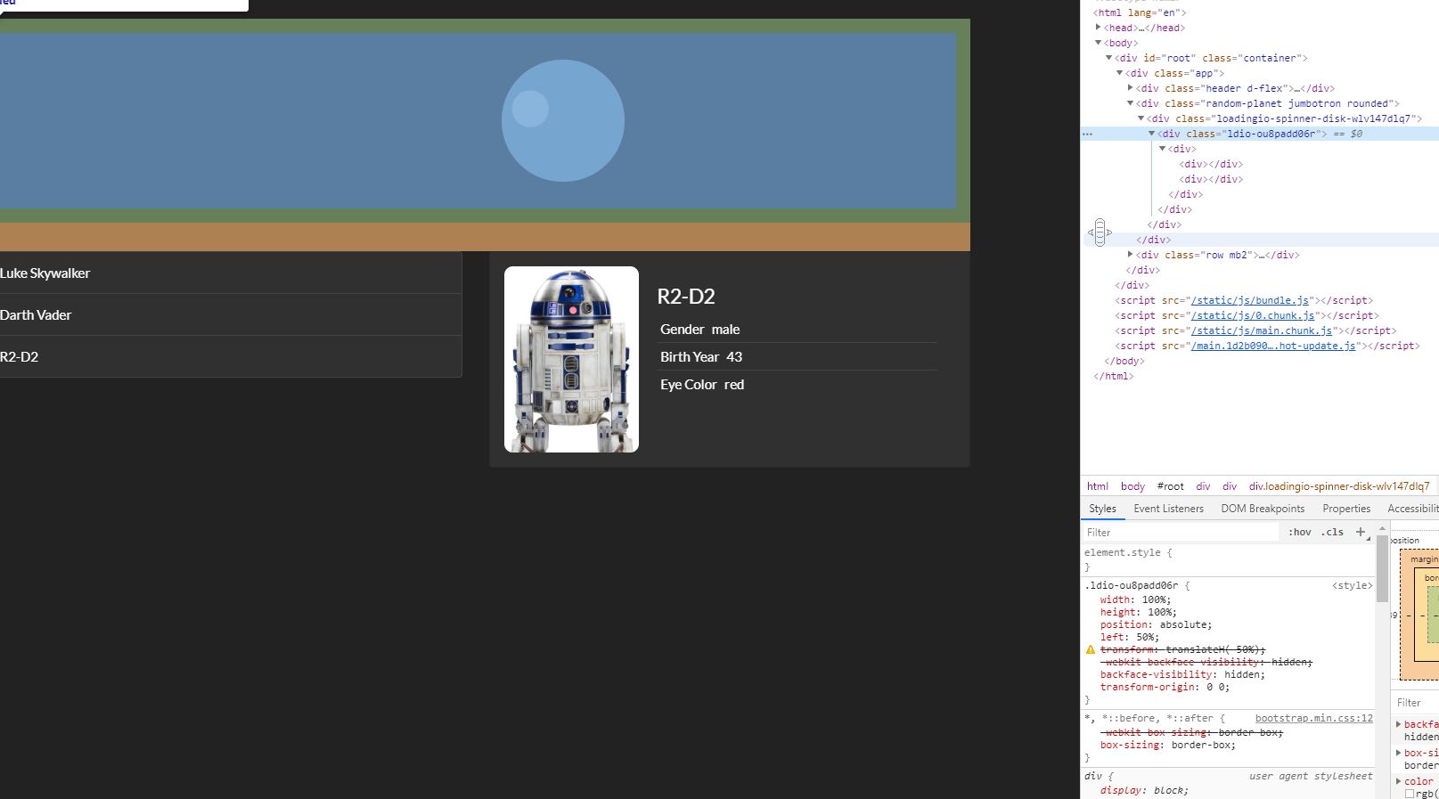Collapse the loadingio-spinner-disk div node

point(1141,118)
